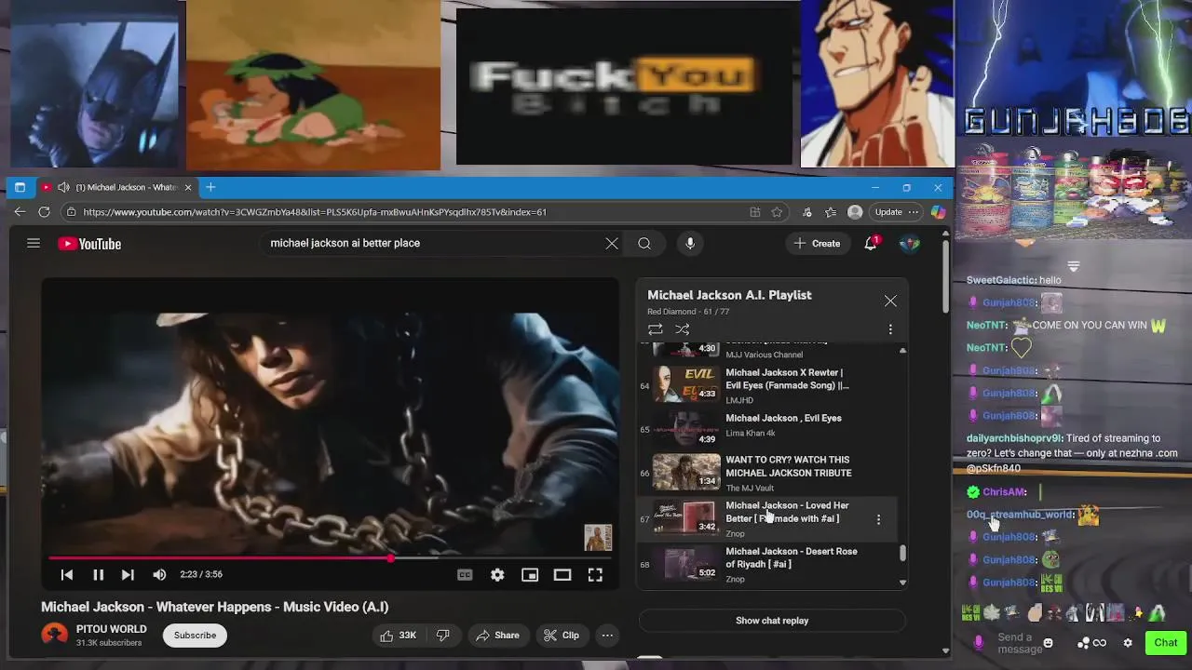
Task: Start voice search with the microphone
Action: click(690, 244)
